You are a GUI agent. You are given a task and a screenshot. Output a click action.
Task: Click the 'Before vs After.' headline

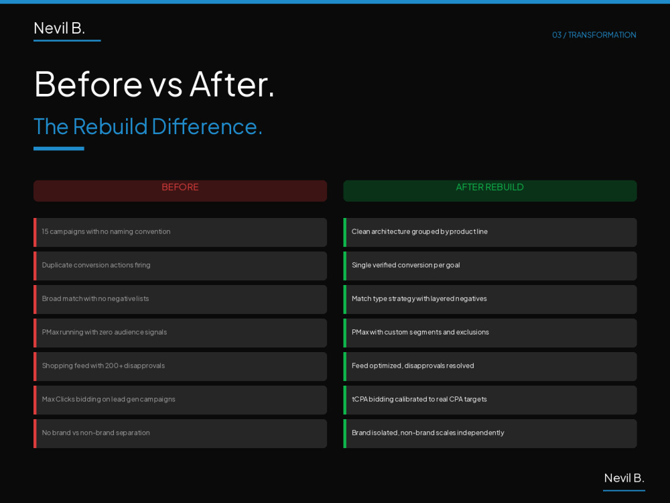tap(154, 84)
